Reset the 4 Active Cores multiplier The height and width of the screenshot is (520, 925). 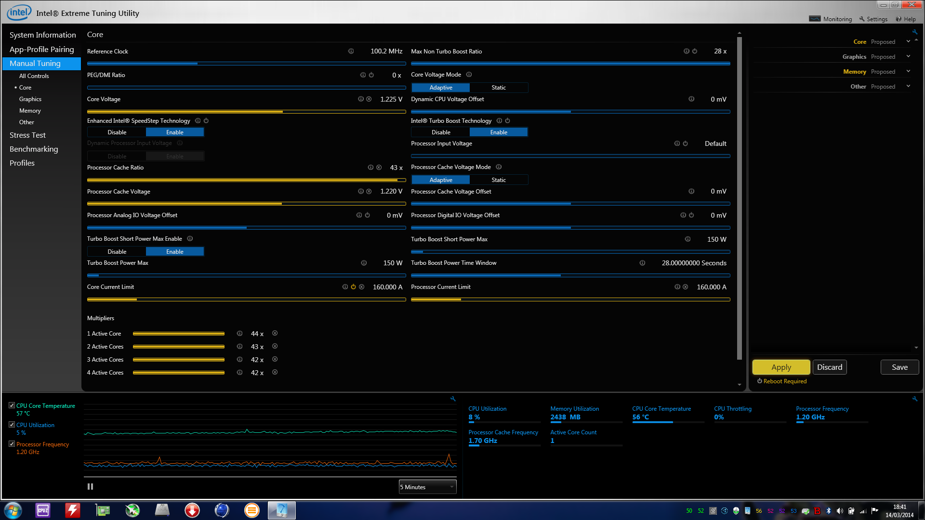275,372
